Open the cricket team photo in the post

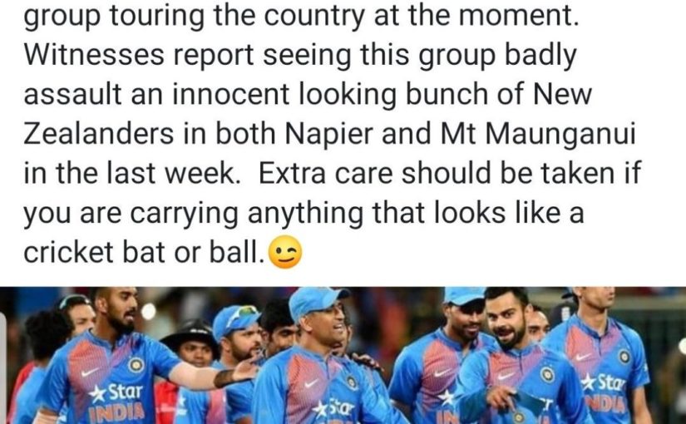(x=343, y=355)
